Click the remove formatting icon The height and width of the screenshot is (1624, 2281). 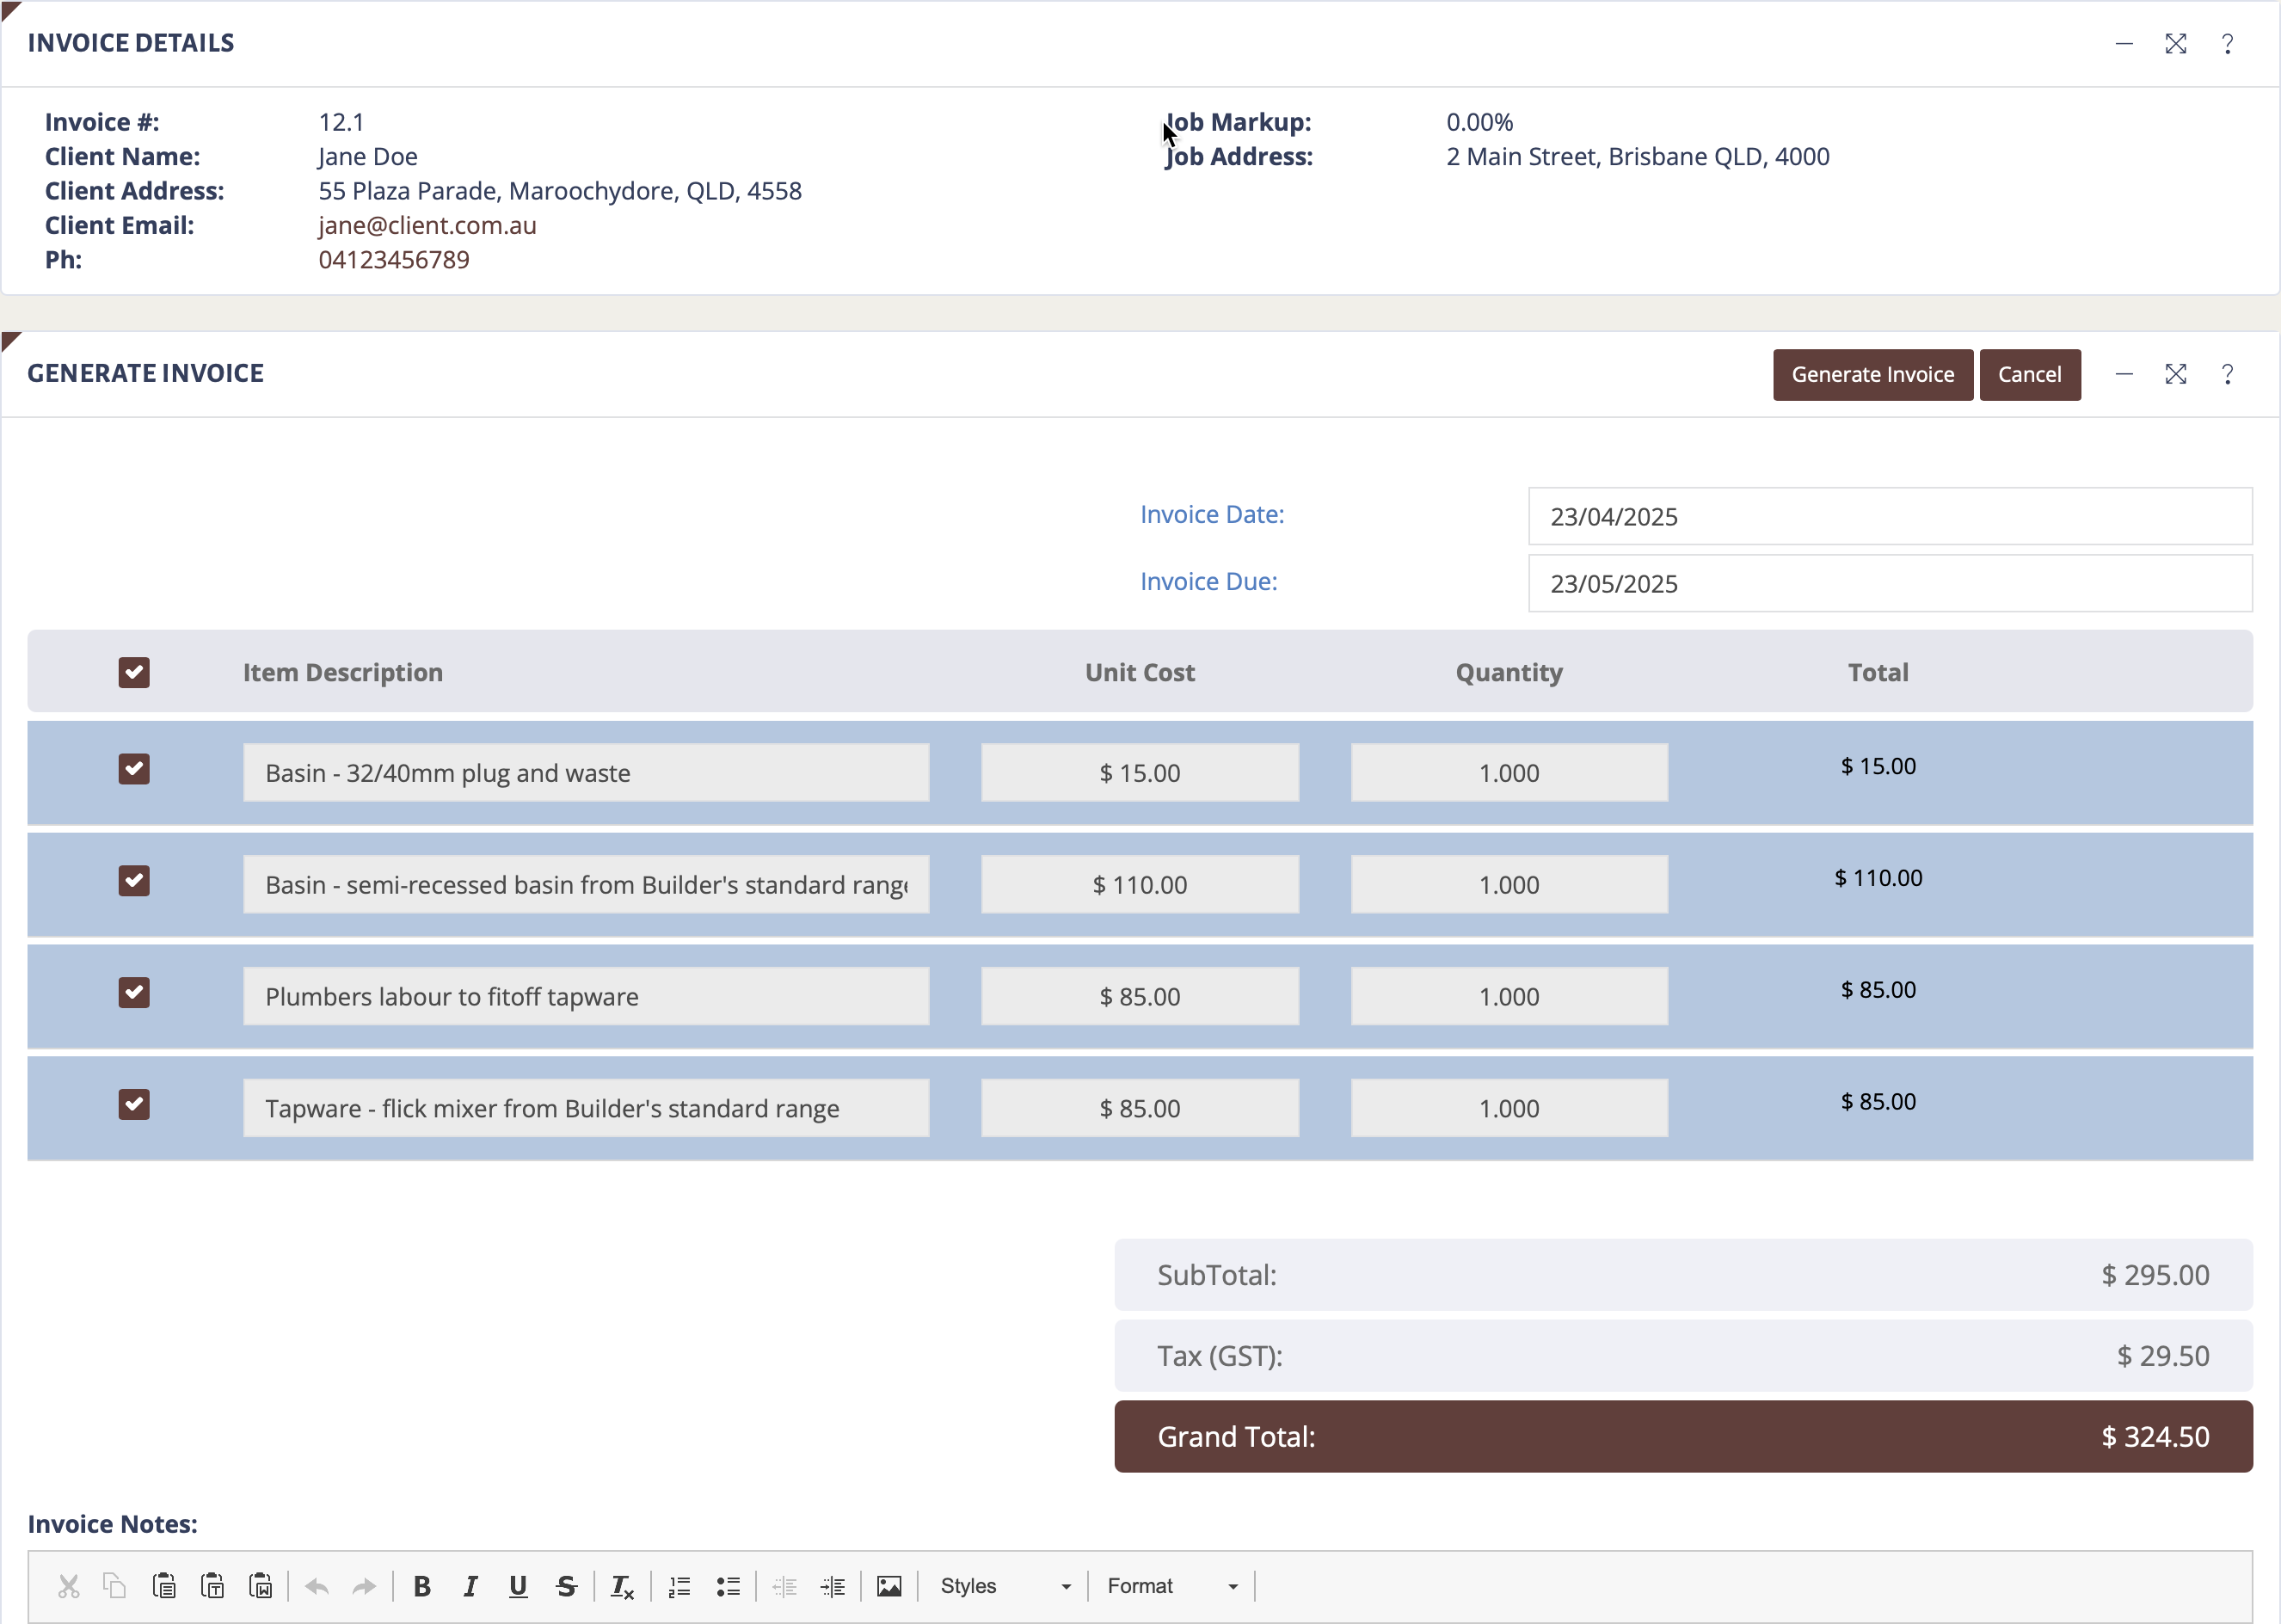pos(621,1586)
